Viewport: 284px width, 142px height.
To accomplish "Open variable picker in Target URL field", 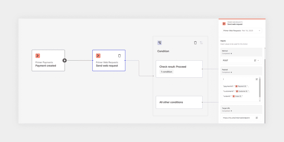I will pyautogui.click(x=257, y=118).
